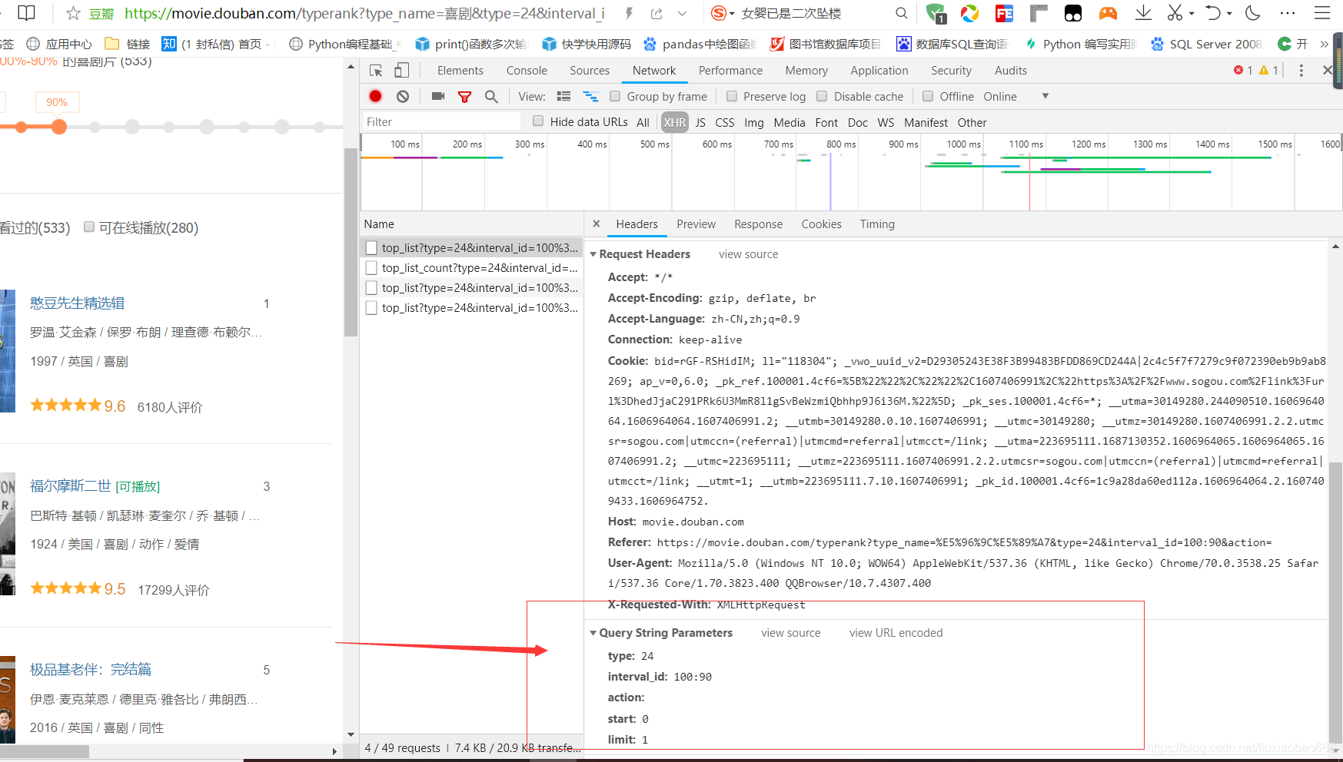The width and height of the screenshot is (1343, 762).
Task: Open movie 福尔摩斯二世 link
Action: (70, 486)
